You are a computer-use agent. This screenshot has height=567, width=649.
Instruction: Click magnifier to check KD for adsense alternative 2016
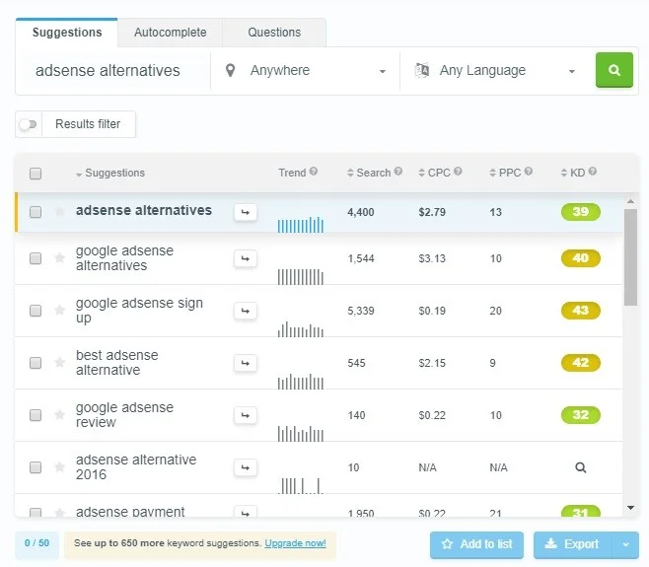coord(581,467)
